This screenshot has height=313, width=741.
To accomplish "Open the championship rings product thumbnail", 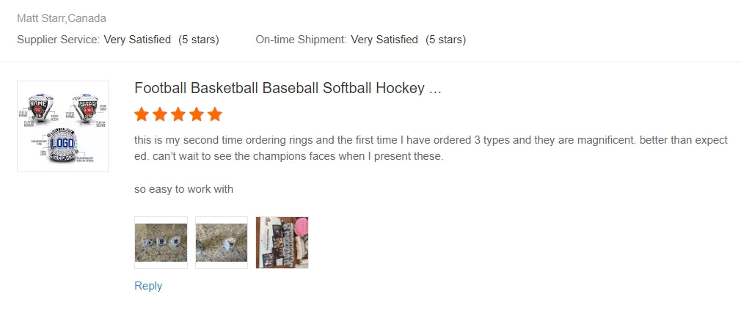I will [x=62, y=127].
